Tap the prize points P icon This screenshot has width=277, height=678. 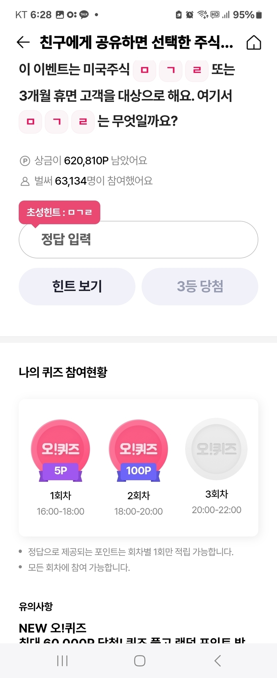[25, 161]
